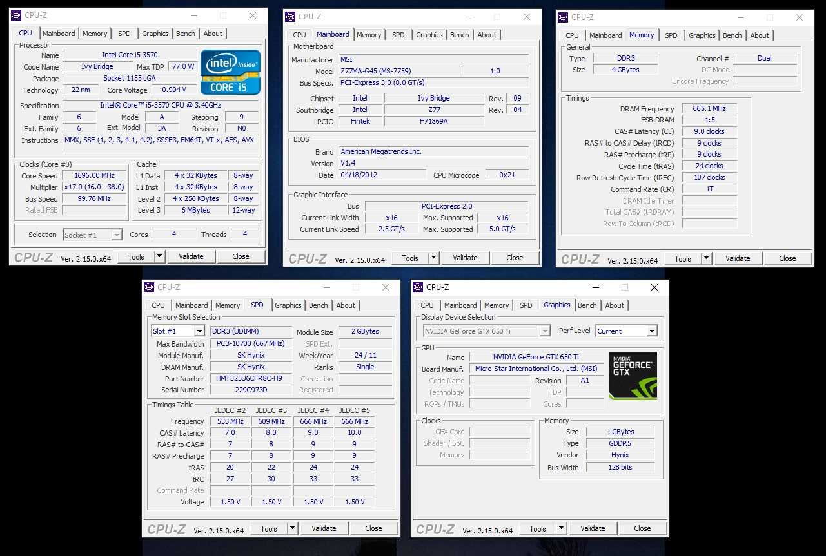This screenshot has width=826, height=556.
Task: Click CPU-Z app icon in Memory window title bar
Action: point(563,17)
